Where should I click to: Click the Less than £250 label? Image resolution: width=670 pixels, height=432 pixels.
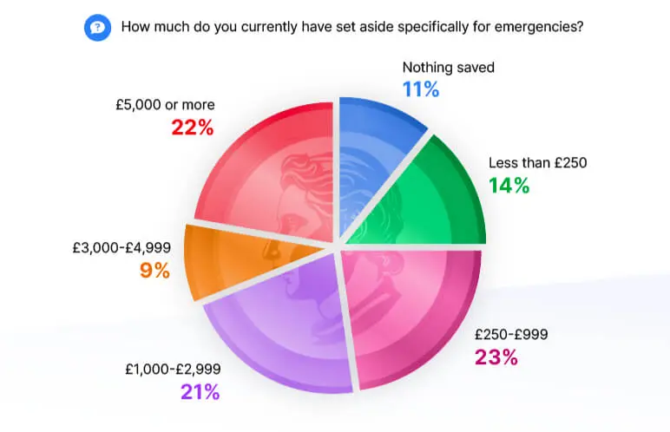[x=538, y=162]
